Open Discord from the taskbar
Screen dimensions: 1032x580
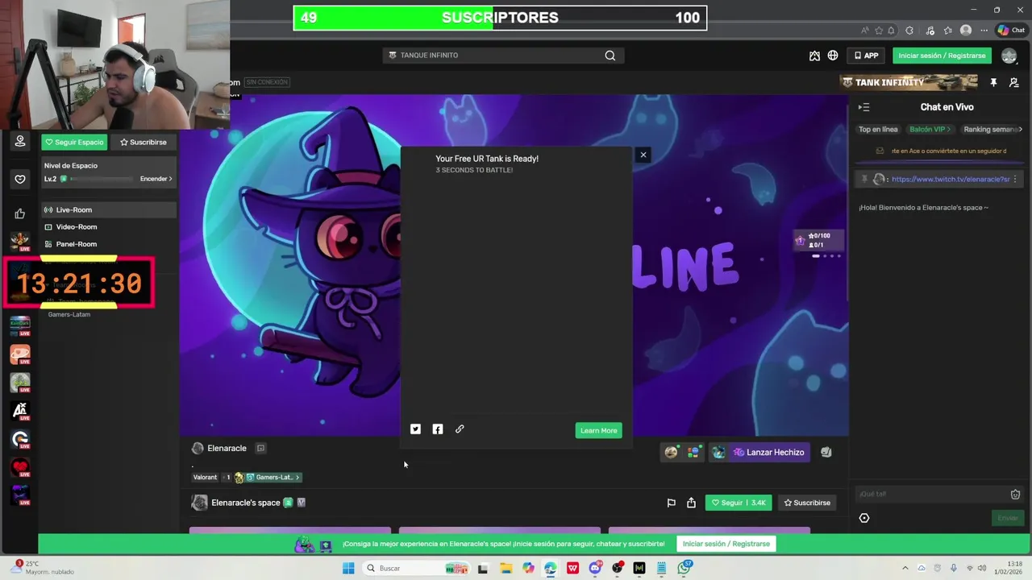(x=595, y=568)
